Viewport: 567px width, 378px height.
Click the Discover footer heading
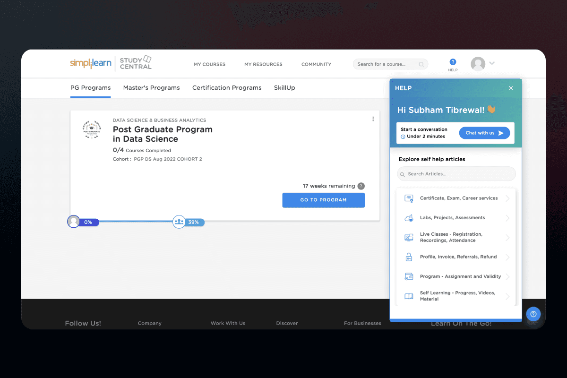[x=287, y=323]
